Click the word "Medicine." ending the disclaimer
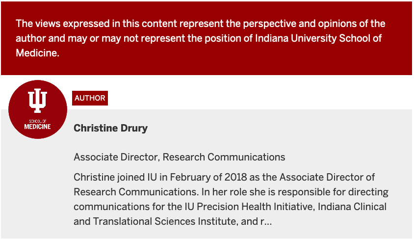The image size is (414, 239). click(38, 54)
